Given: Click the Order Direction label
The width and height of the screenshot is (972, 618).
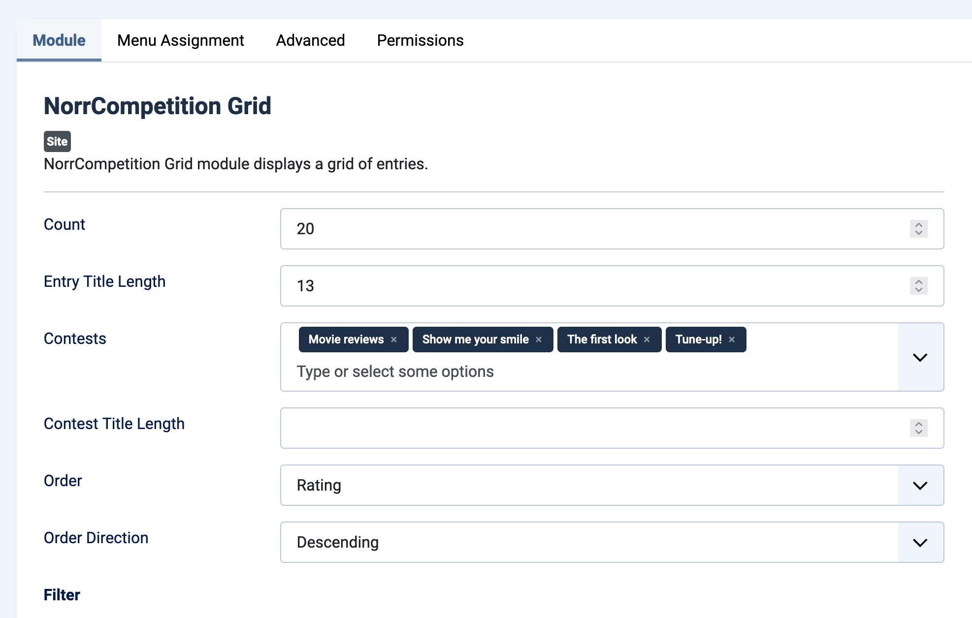Looking at the screenshot, I should tap(96, 538).
